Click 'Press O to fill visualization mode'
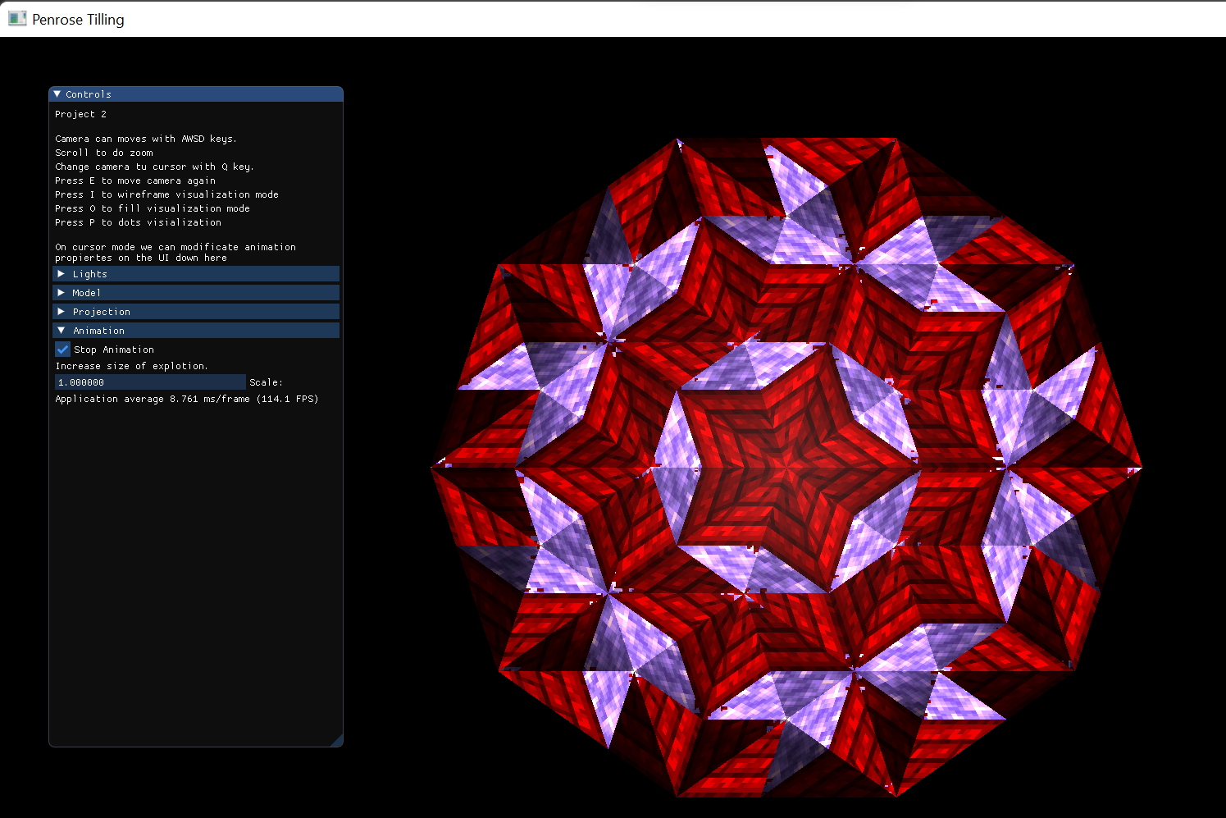This screenshot has width=1226, height=818. [x=153, y=208]
